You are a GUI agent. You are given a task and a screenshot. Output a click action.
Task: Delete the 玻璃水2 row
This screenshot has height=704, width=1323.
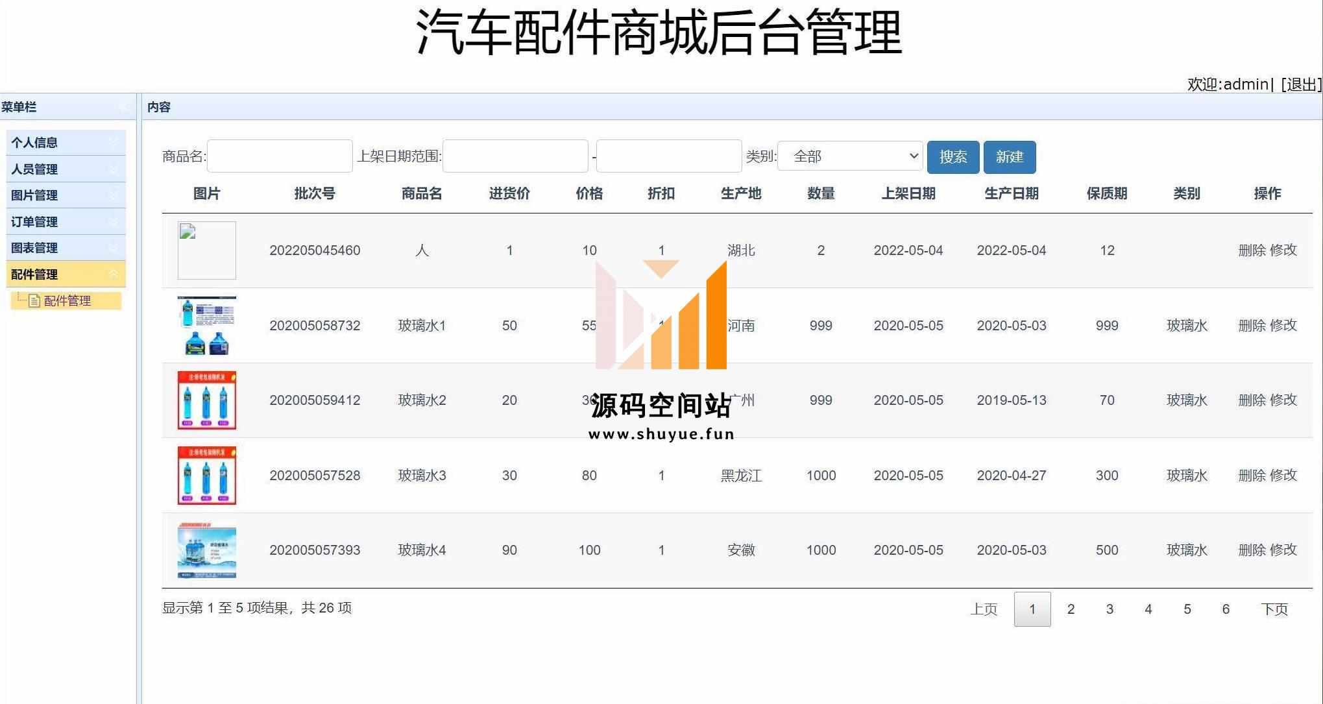(x=1252, y=400)
